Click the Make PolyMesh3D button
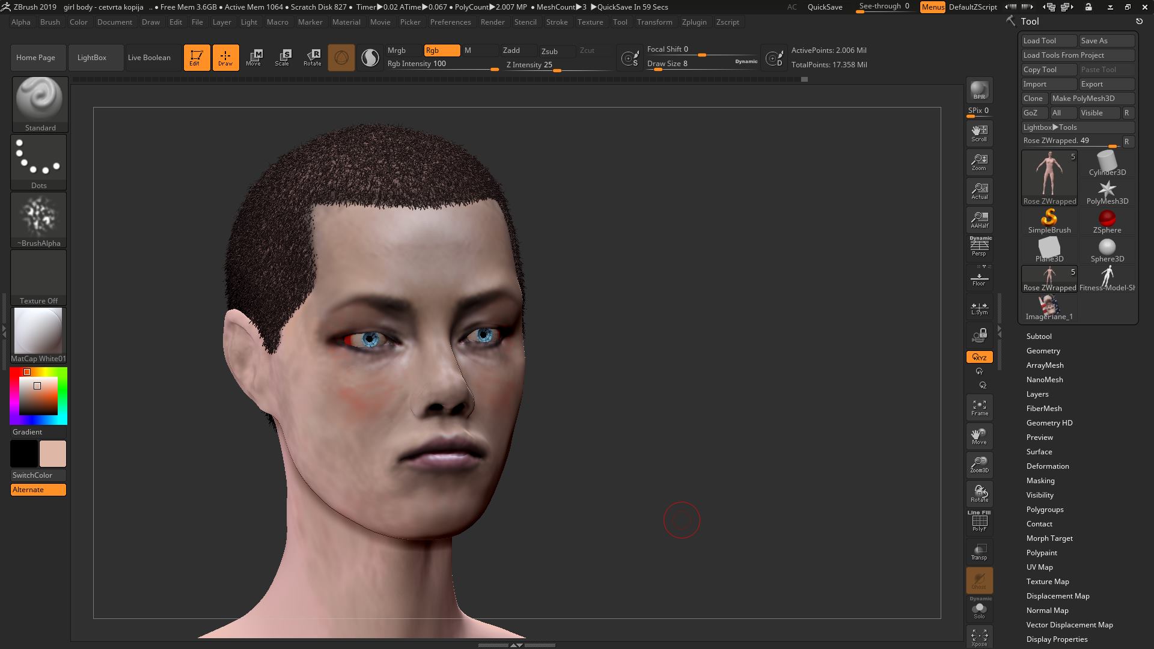 coord(1091,99)
